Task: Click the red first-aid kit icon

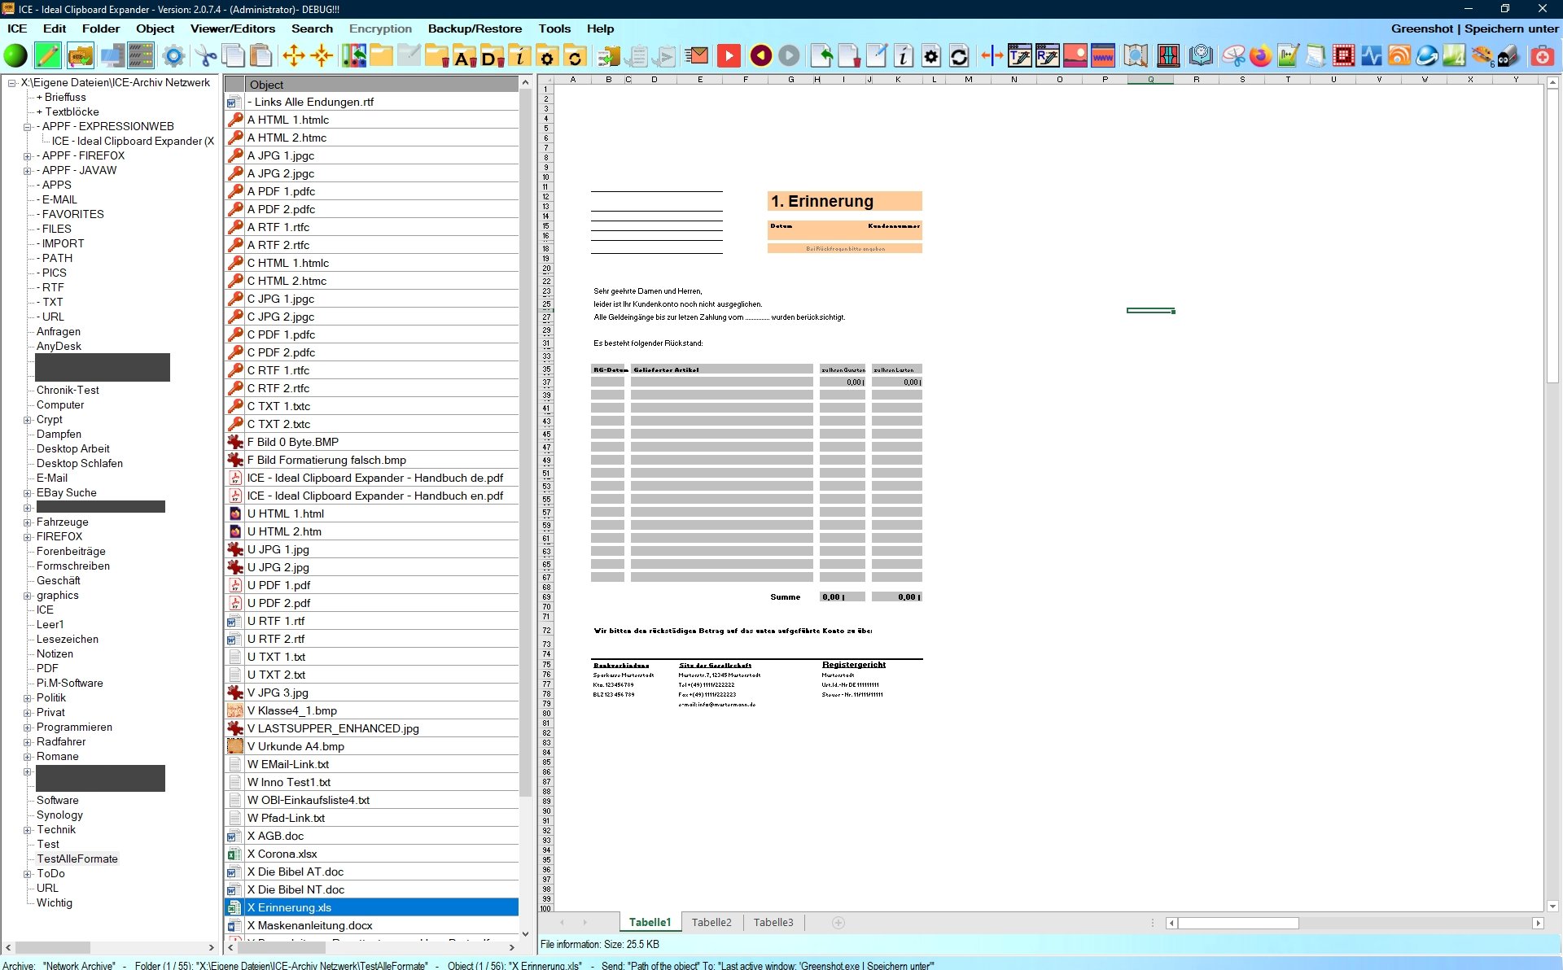Action: (1542, 56)
